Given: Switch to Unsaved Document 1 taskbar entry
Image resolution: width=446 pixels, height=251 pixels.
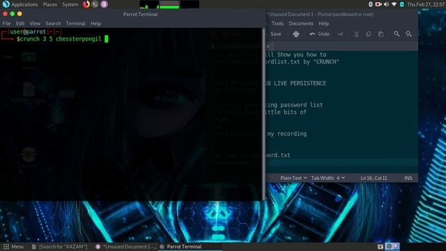Looking at the screenshot, I should pyautogui.click(x=125, y=247).
